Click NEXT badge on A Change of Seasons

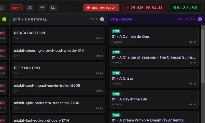pyautogui.click(x=116, y=52)
